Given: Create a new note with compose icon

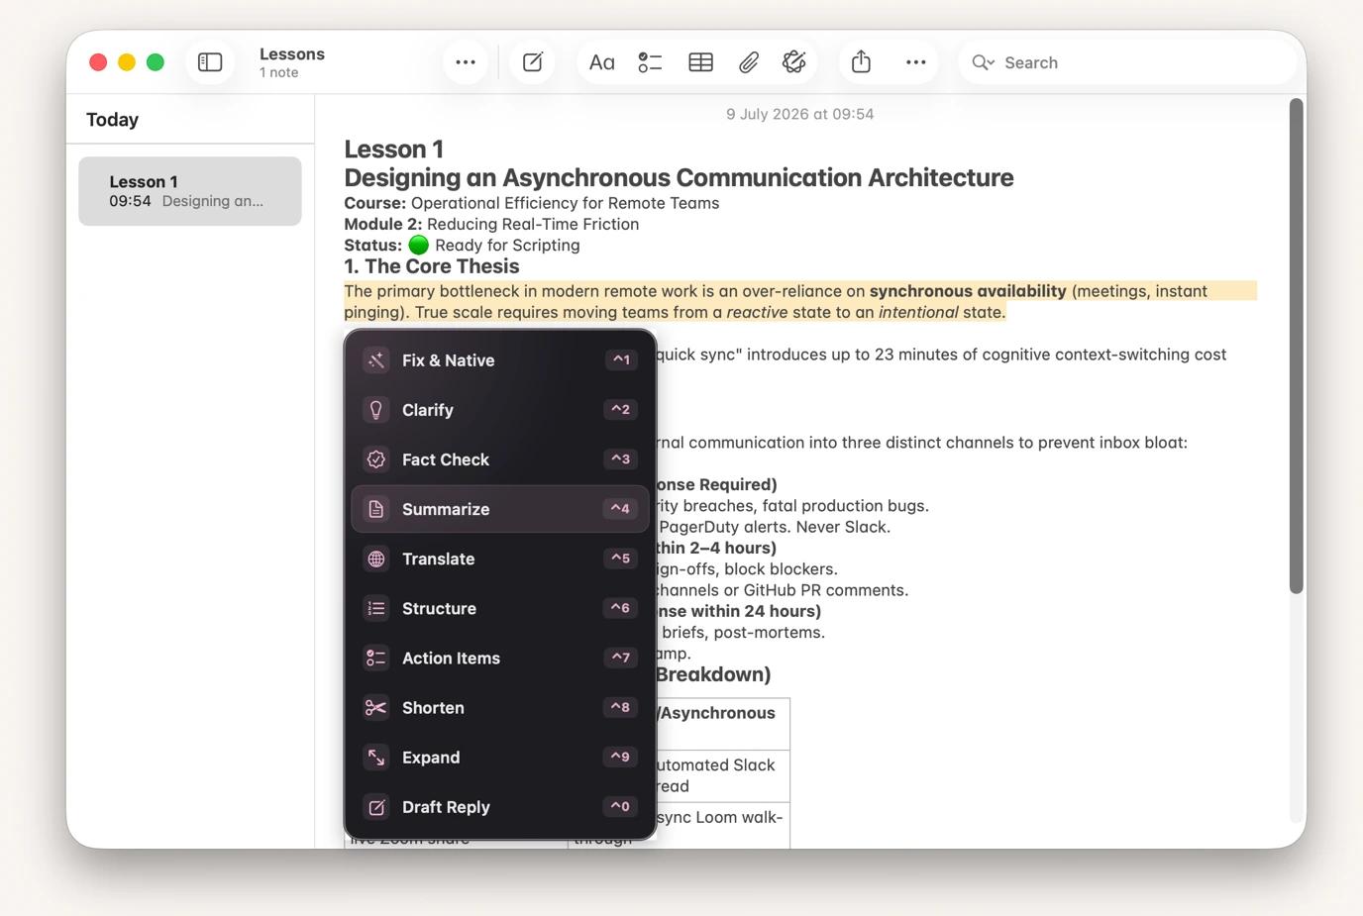Looking at the screenshot, I should 533,62.
